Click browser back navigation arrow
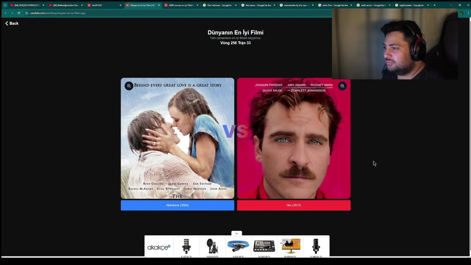The width and height of the screenshot is (471, 265). click(5, 13)
